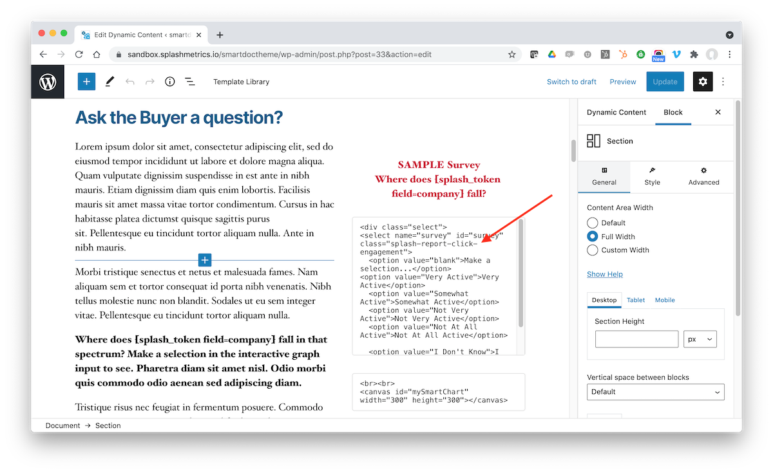Close the settings sidebar panel

click(718, 112)
